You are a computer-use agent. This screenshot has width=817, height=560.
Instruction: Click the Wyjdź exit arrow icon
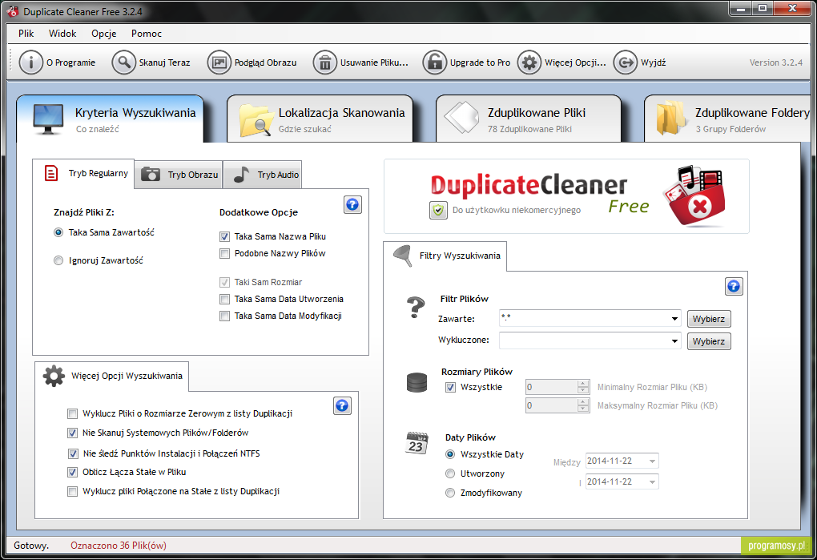(626, 62)
